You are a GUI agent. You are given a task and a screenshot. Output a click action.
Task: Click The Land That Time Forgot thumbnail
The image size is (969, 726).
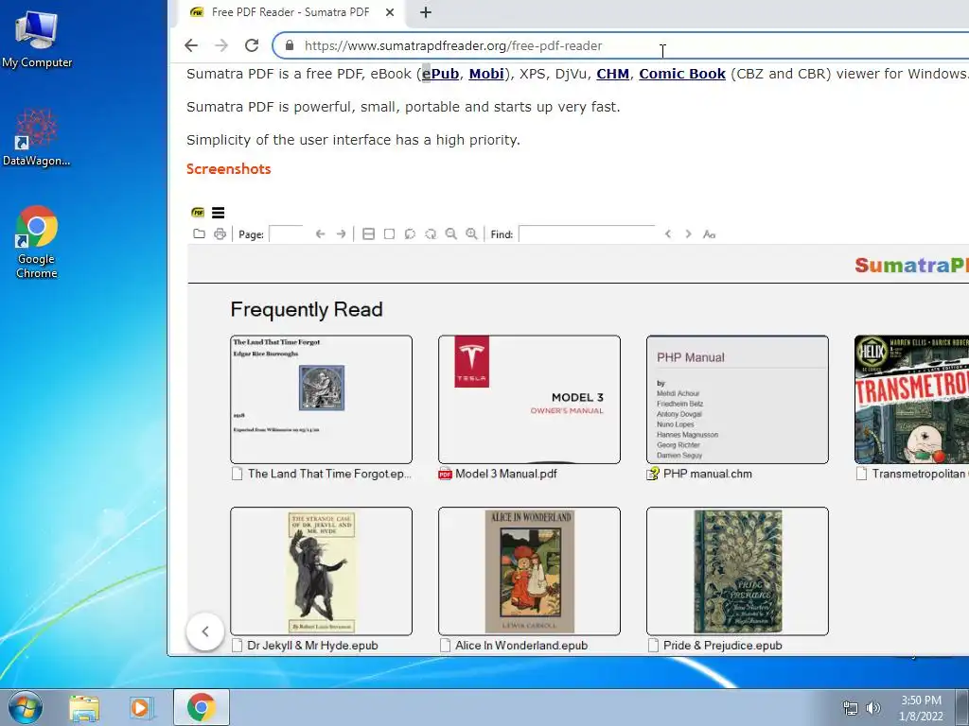322,400
